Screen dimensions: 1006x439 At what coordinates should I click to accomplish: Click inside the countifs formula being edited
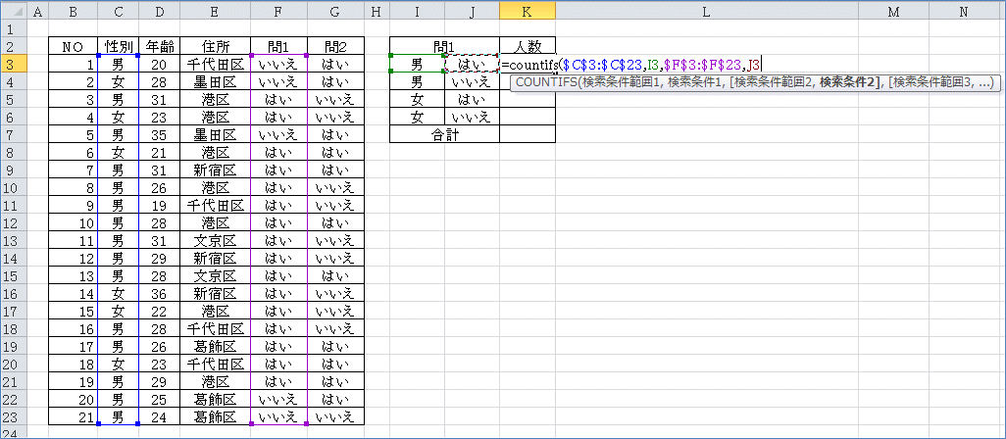coord(632,64)
